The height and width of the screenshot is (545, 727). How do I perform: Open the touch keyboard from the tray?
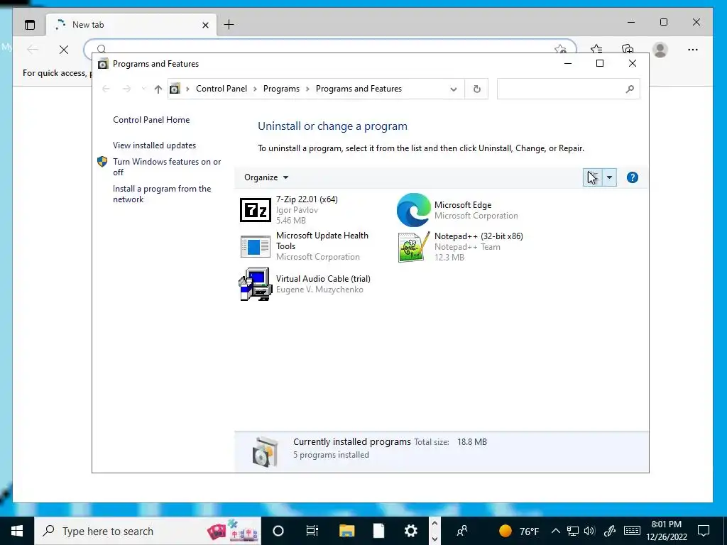631,531
